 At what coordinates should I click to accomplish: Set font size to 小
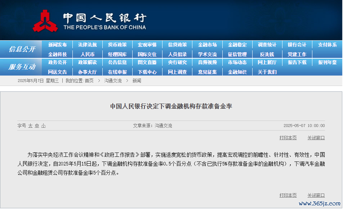click(44, 126)
